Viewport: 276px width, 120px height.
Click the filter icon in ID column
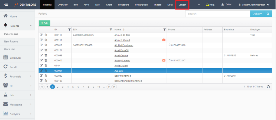coord(69,30)
